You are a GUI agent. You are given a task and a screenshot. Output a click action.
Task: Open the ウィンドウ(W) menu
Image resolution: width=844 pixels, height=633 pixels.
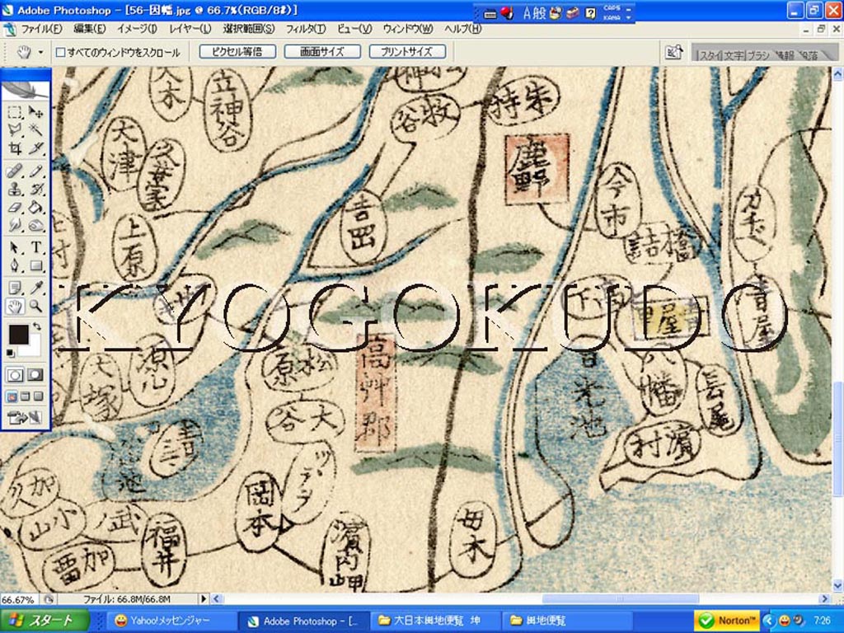point(408,29)
